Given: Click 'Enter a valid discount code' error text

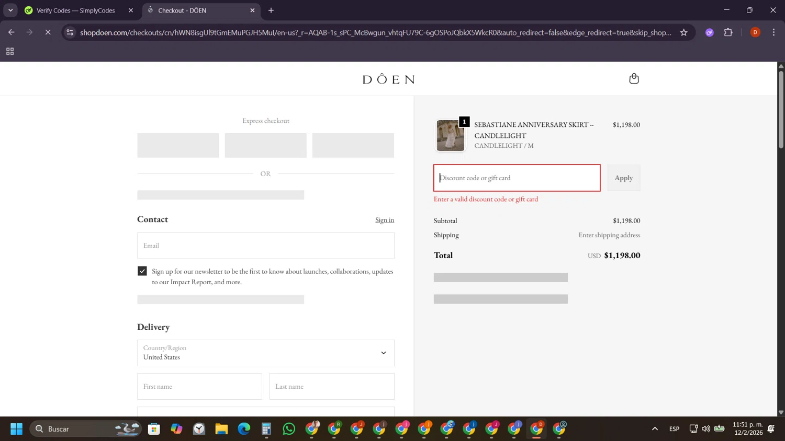Looking at the screenshot, I should pos(486,199).
